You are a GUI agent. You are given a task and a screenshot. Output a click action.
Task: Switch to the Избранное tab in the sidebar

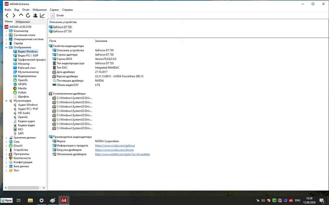point(23,22)
